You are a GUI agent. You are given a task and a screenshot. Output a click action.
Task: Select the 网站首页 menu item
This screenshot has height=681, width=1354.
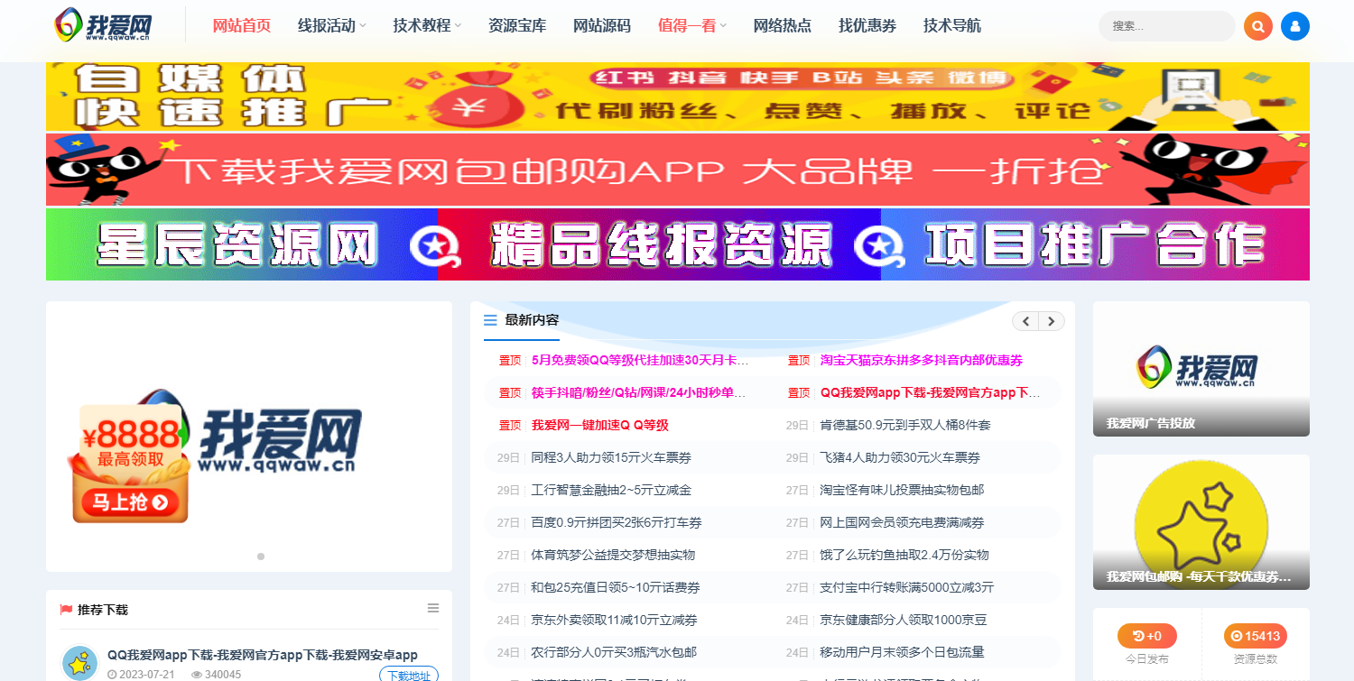[x=241, y=26]
